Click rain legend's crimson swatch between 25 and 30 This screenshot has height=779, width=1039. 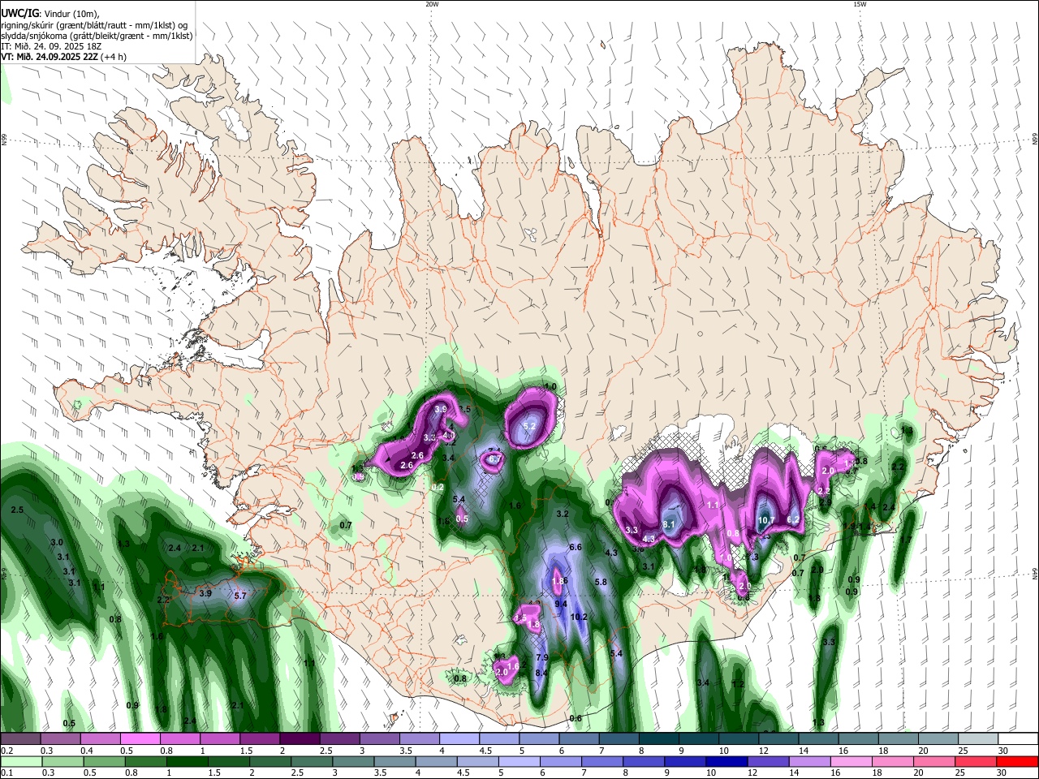pyautogui.click(x=976, y=761)
